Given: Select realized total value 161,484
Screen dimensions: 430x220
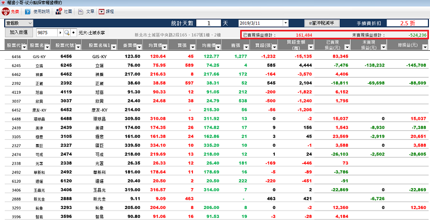Looking at the screenshot, I should (x=304, y=35).
